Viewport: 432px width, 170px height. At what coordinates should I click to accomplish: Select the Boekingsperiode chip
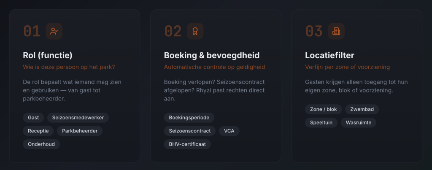click(189, 118)
